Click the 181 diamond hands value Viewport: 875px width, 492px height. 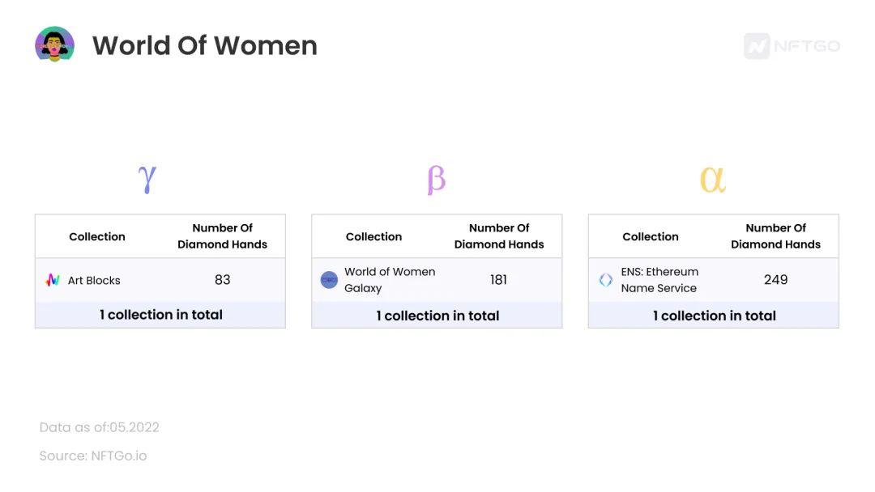[499, 280]
